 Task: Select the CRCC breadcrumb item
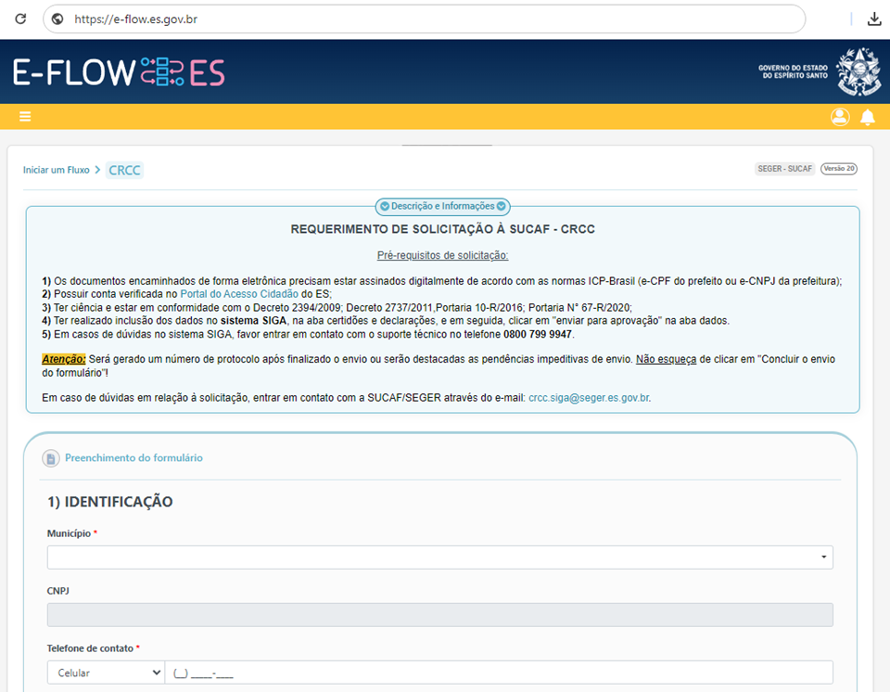pyautogui.click(x=124, y=170)
